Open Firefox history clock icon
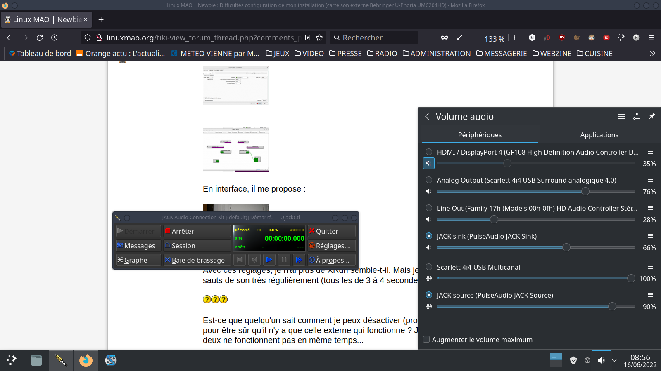 click(55, 38)
